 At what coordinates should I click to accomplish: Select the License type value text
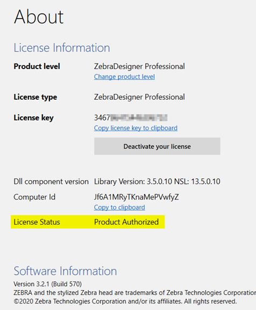point(139,97)
